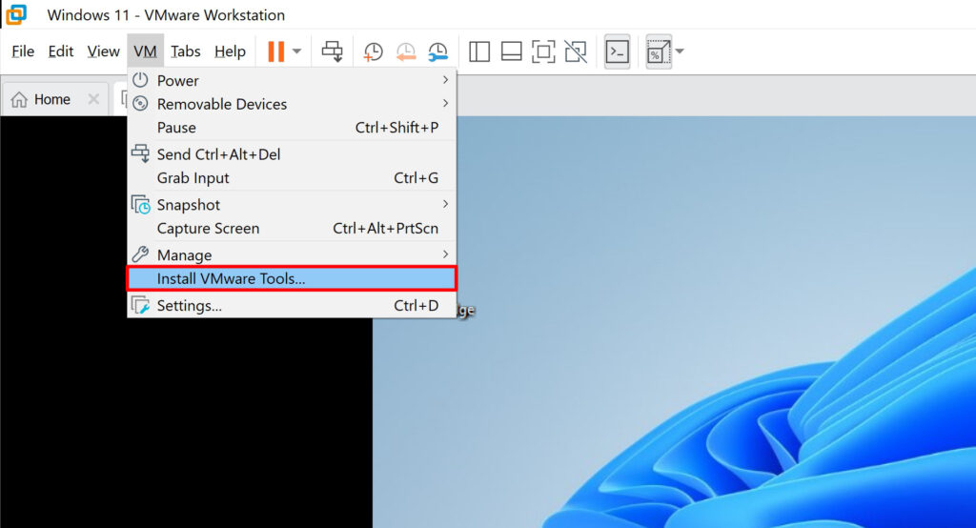The width and height of the screenshot is (976, 528).
Task: Open the snapshot manager toolbar icon
Action: 438,51
